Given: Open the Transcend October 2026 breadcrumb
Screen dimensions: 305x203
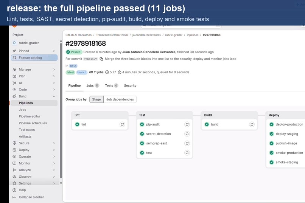Looking at the screenshot, I should [x=112, y=35].
